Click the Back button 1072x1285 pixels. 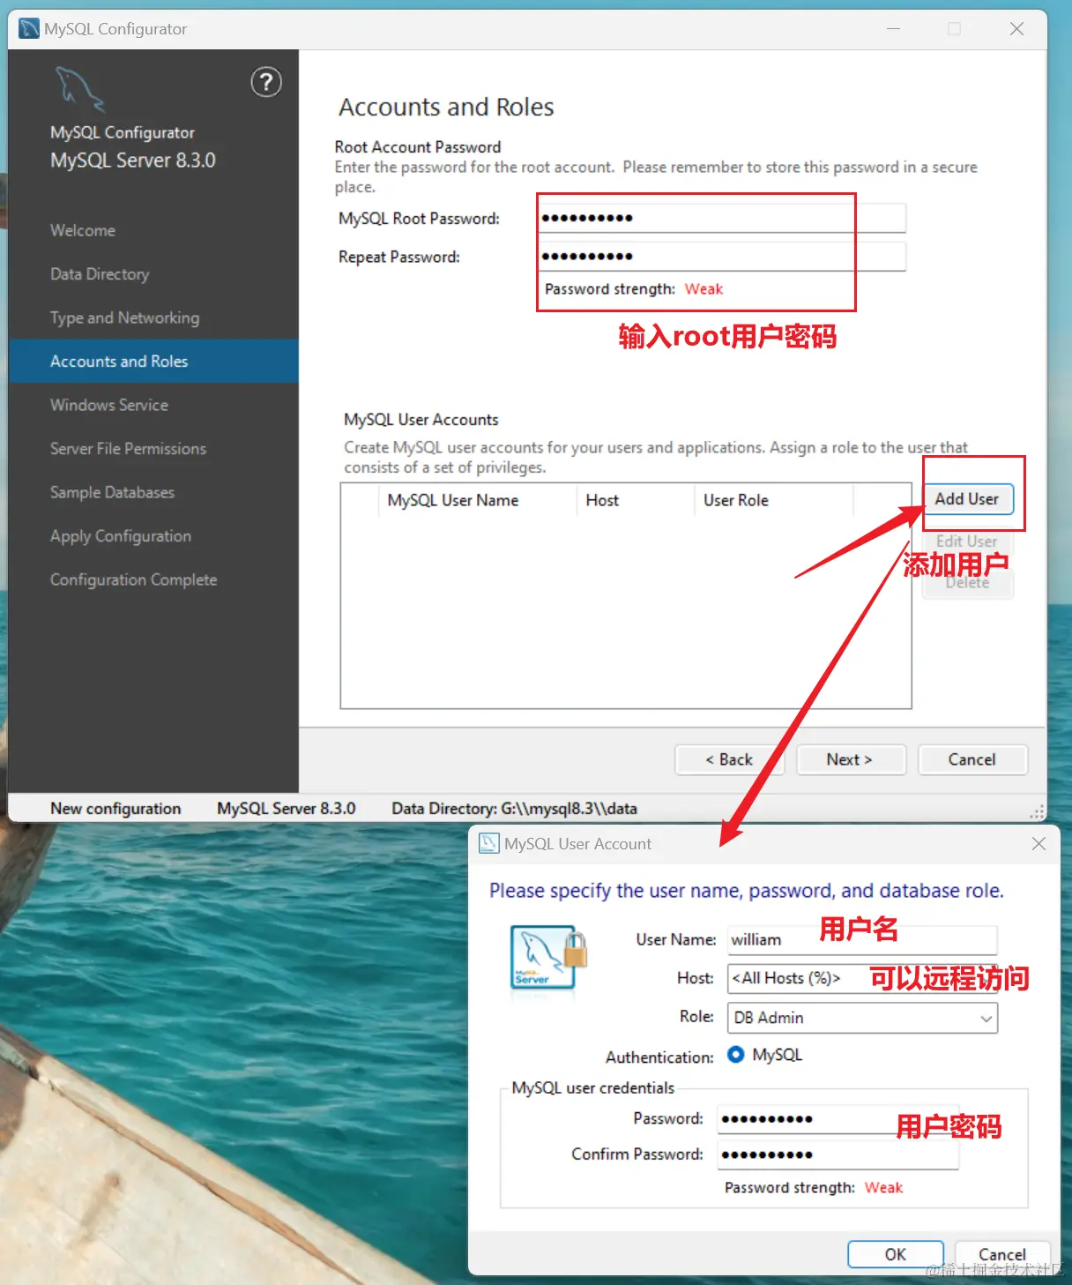pos(729,759)
